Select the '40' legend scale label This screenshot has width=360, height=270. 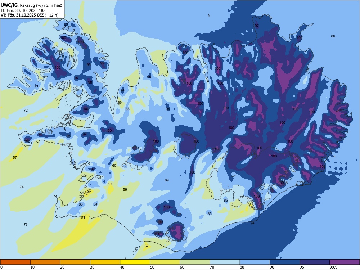click(122, 267)
